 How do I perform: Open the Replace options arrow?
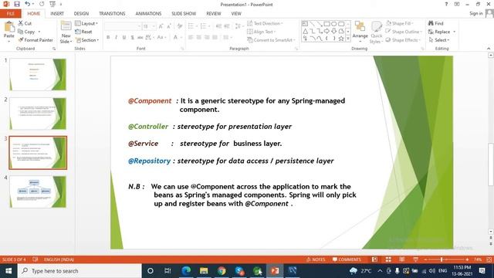454,32
